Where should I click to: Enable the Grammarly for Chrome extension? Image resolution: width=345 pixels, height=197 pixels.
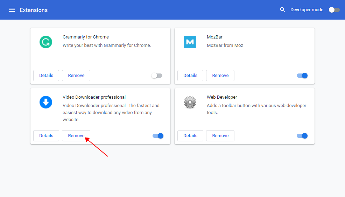coord(157,76)
